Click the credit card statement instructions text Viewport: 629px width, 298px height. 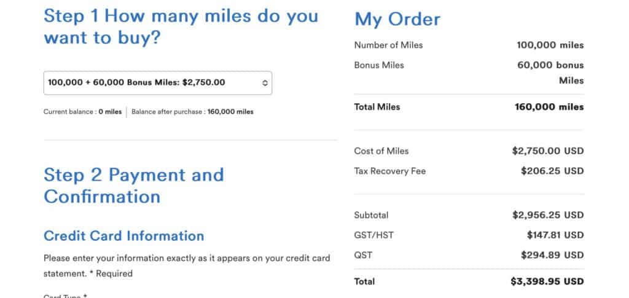coord(187,265)
